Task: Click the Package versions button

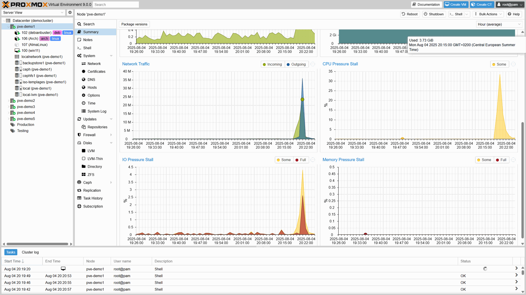Action: click(134, 24)
